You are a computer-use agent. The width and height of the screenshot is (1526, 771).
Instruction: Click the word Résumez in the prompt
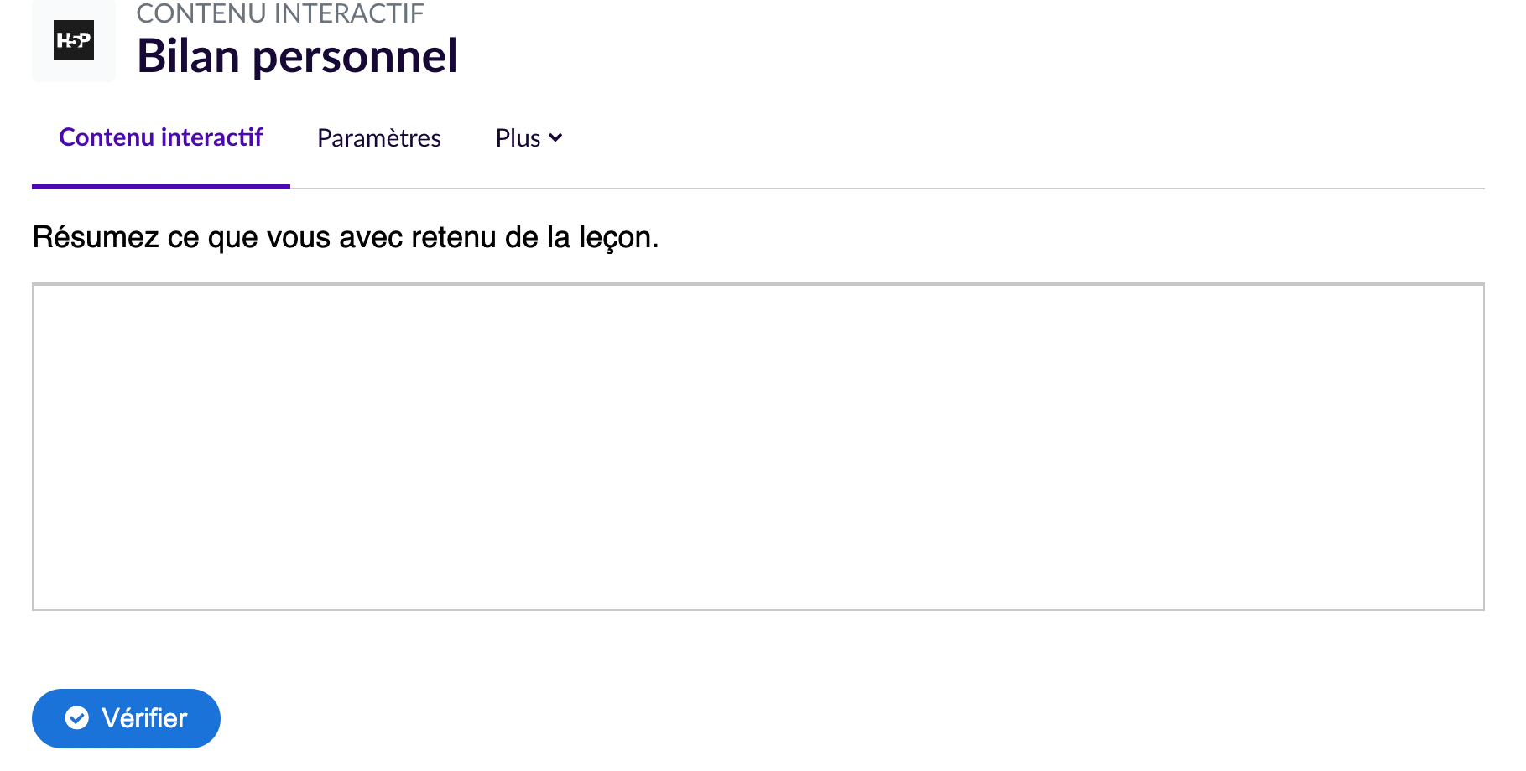[96, 237]
